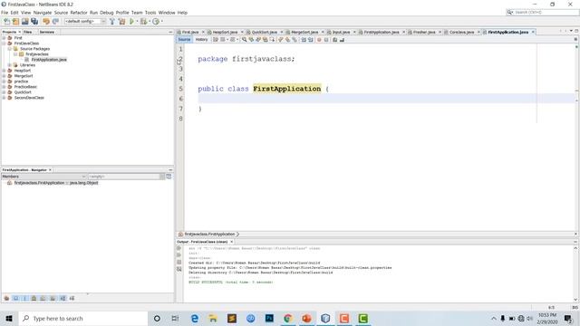Select the firstjavaclass package node
580x326 pixels.
37,54
